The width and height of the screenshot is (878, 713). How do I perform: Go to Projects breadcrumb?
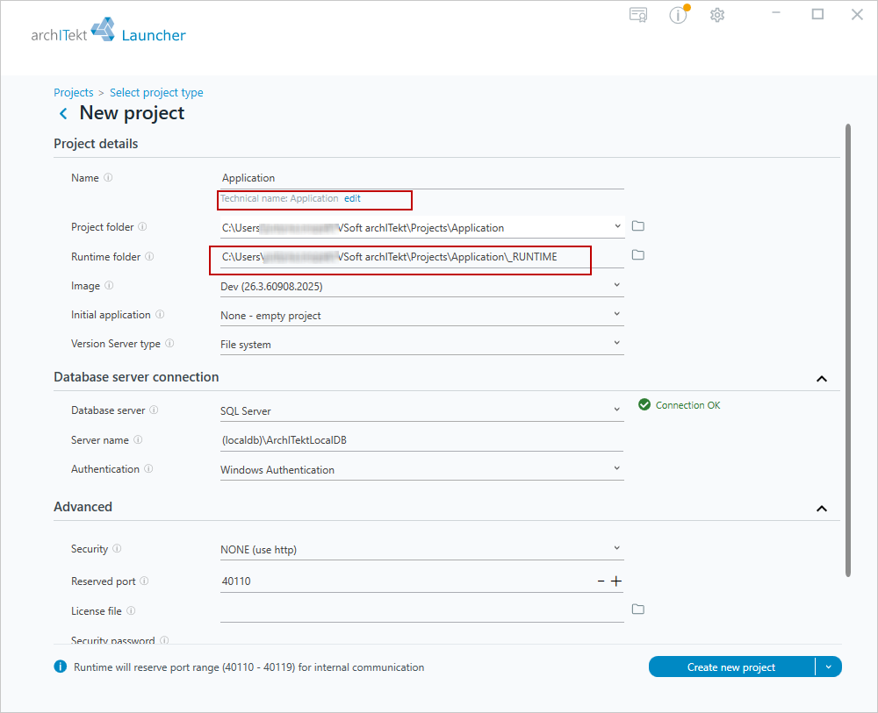(74, 92)
